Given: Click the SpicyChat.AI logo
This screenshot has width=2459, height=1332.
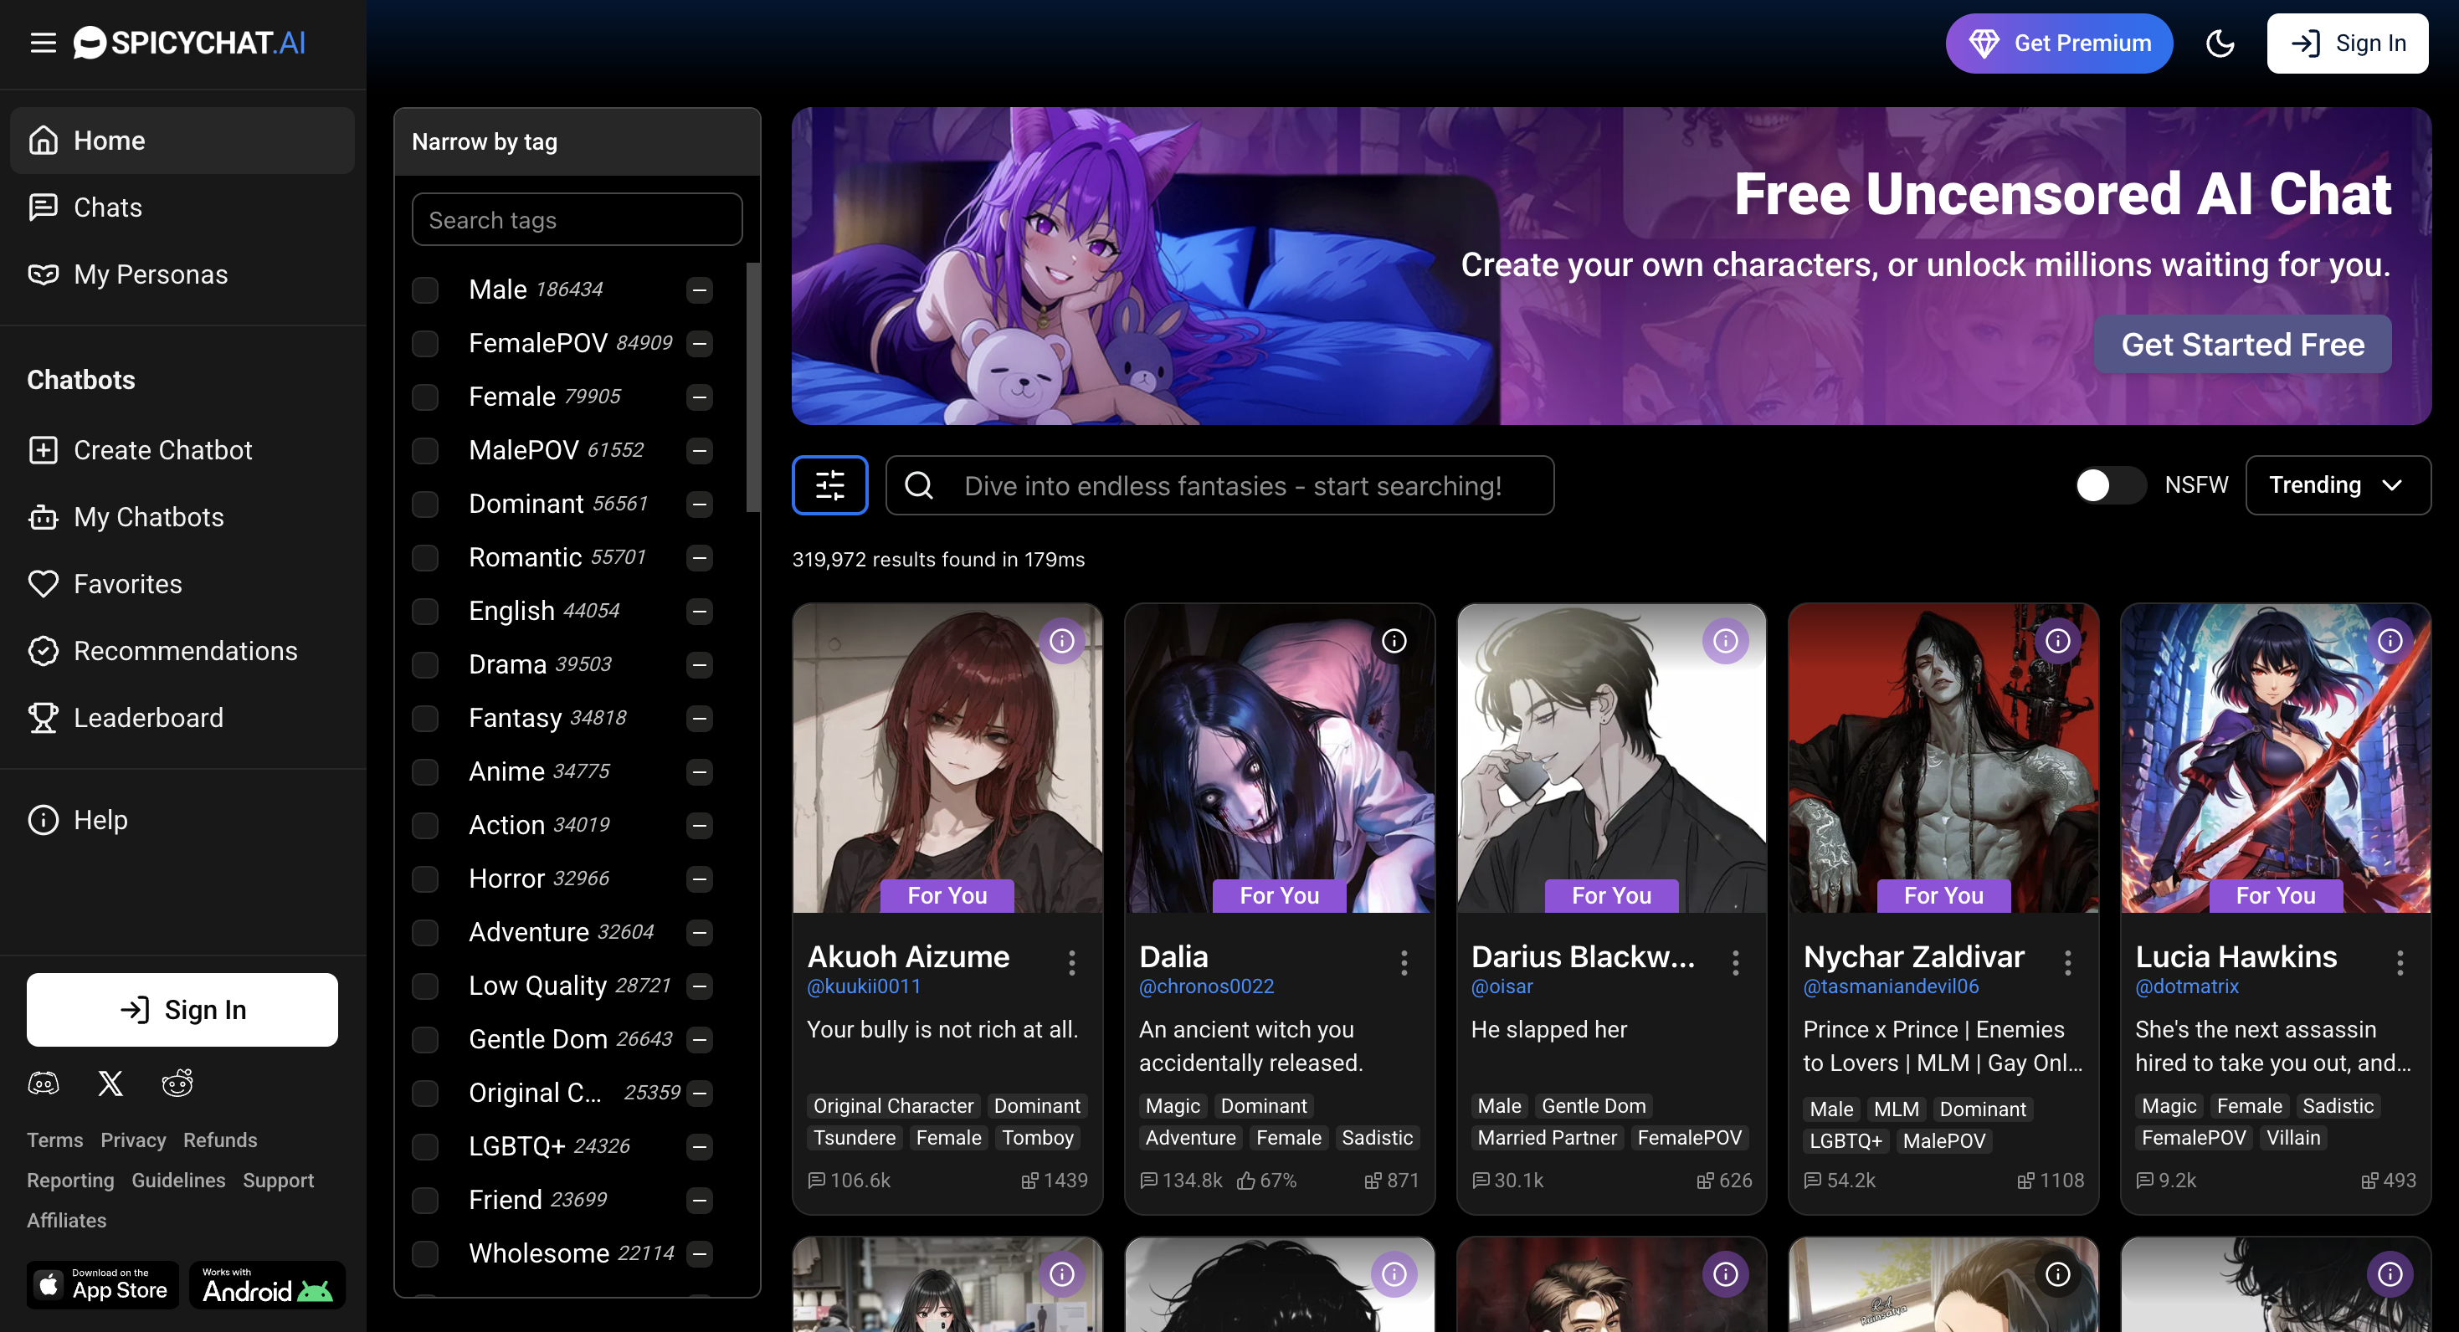Looking at the screenshot, I should point(189,43).
